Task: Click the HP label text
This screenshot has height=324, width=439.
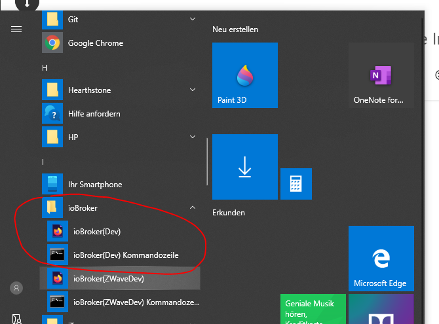Action: [x=73, y=137]
